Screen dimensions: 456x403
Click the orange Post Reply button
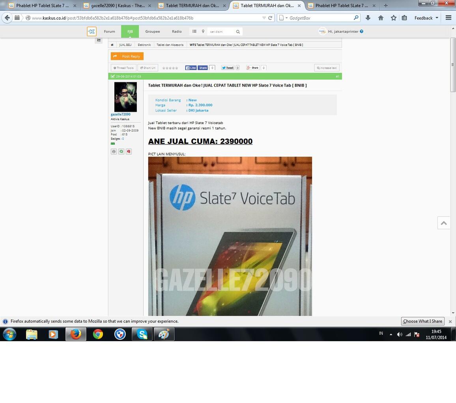[x=127, y=56]
